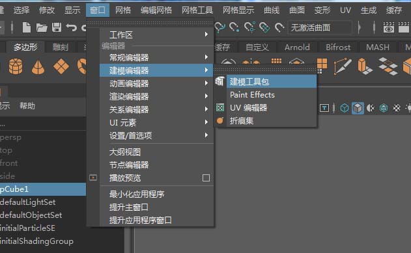
Task: Click the snap to point magnet icon
Action: click(x=234, y=27)
